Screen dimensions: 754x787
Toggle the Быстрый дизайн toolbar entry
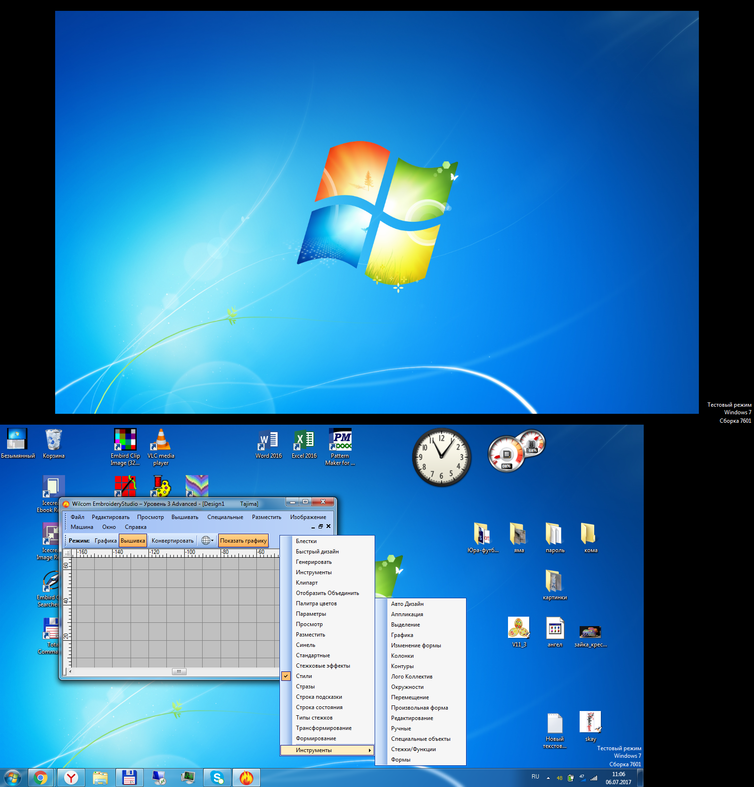[x=328, y=552]
